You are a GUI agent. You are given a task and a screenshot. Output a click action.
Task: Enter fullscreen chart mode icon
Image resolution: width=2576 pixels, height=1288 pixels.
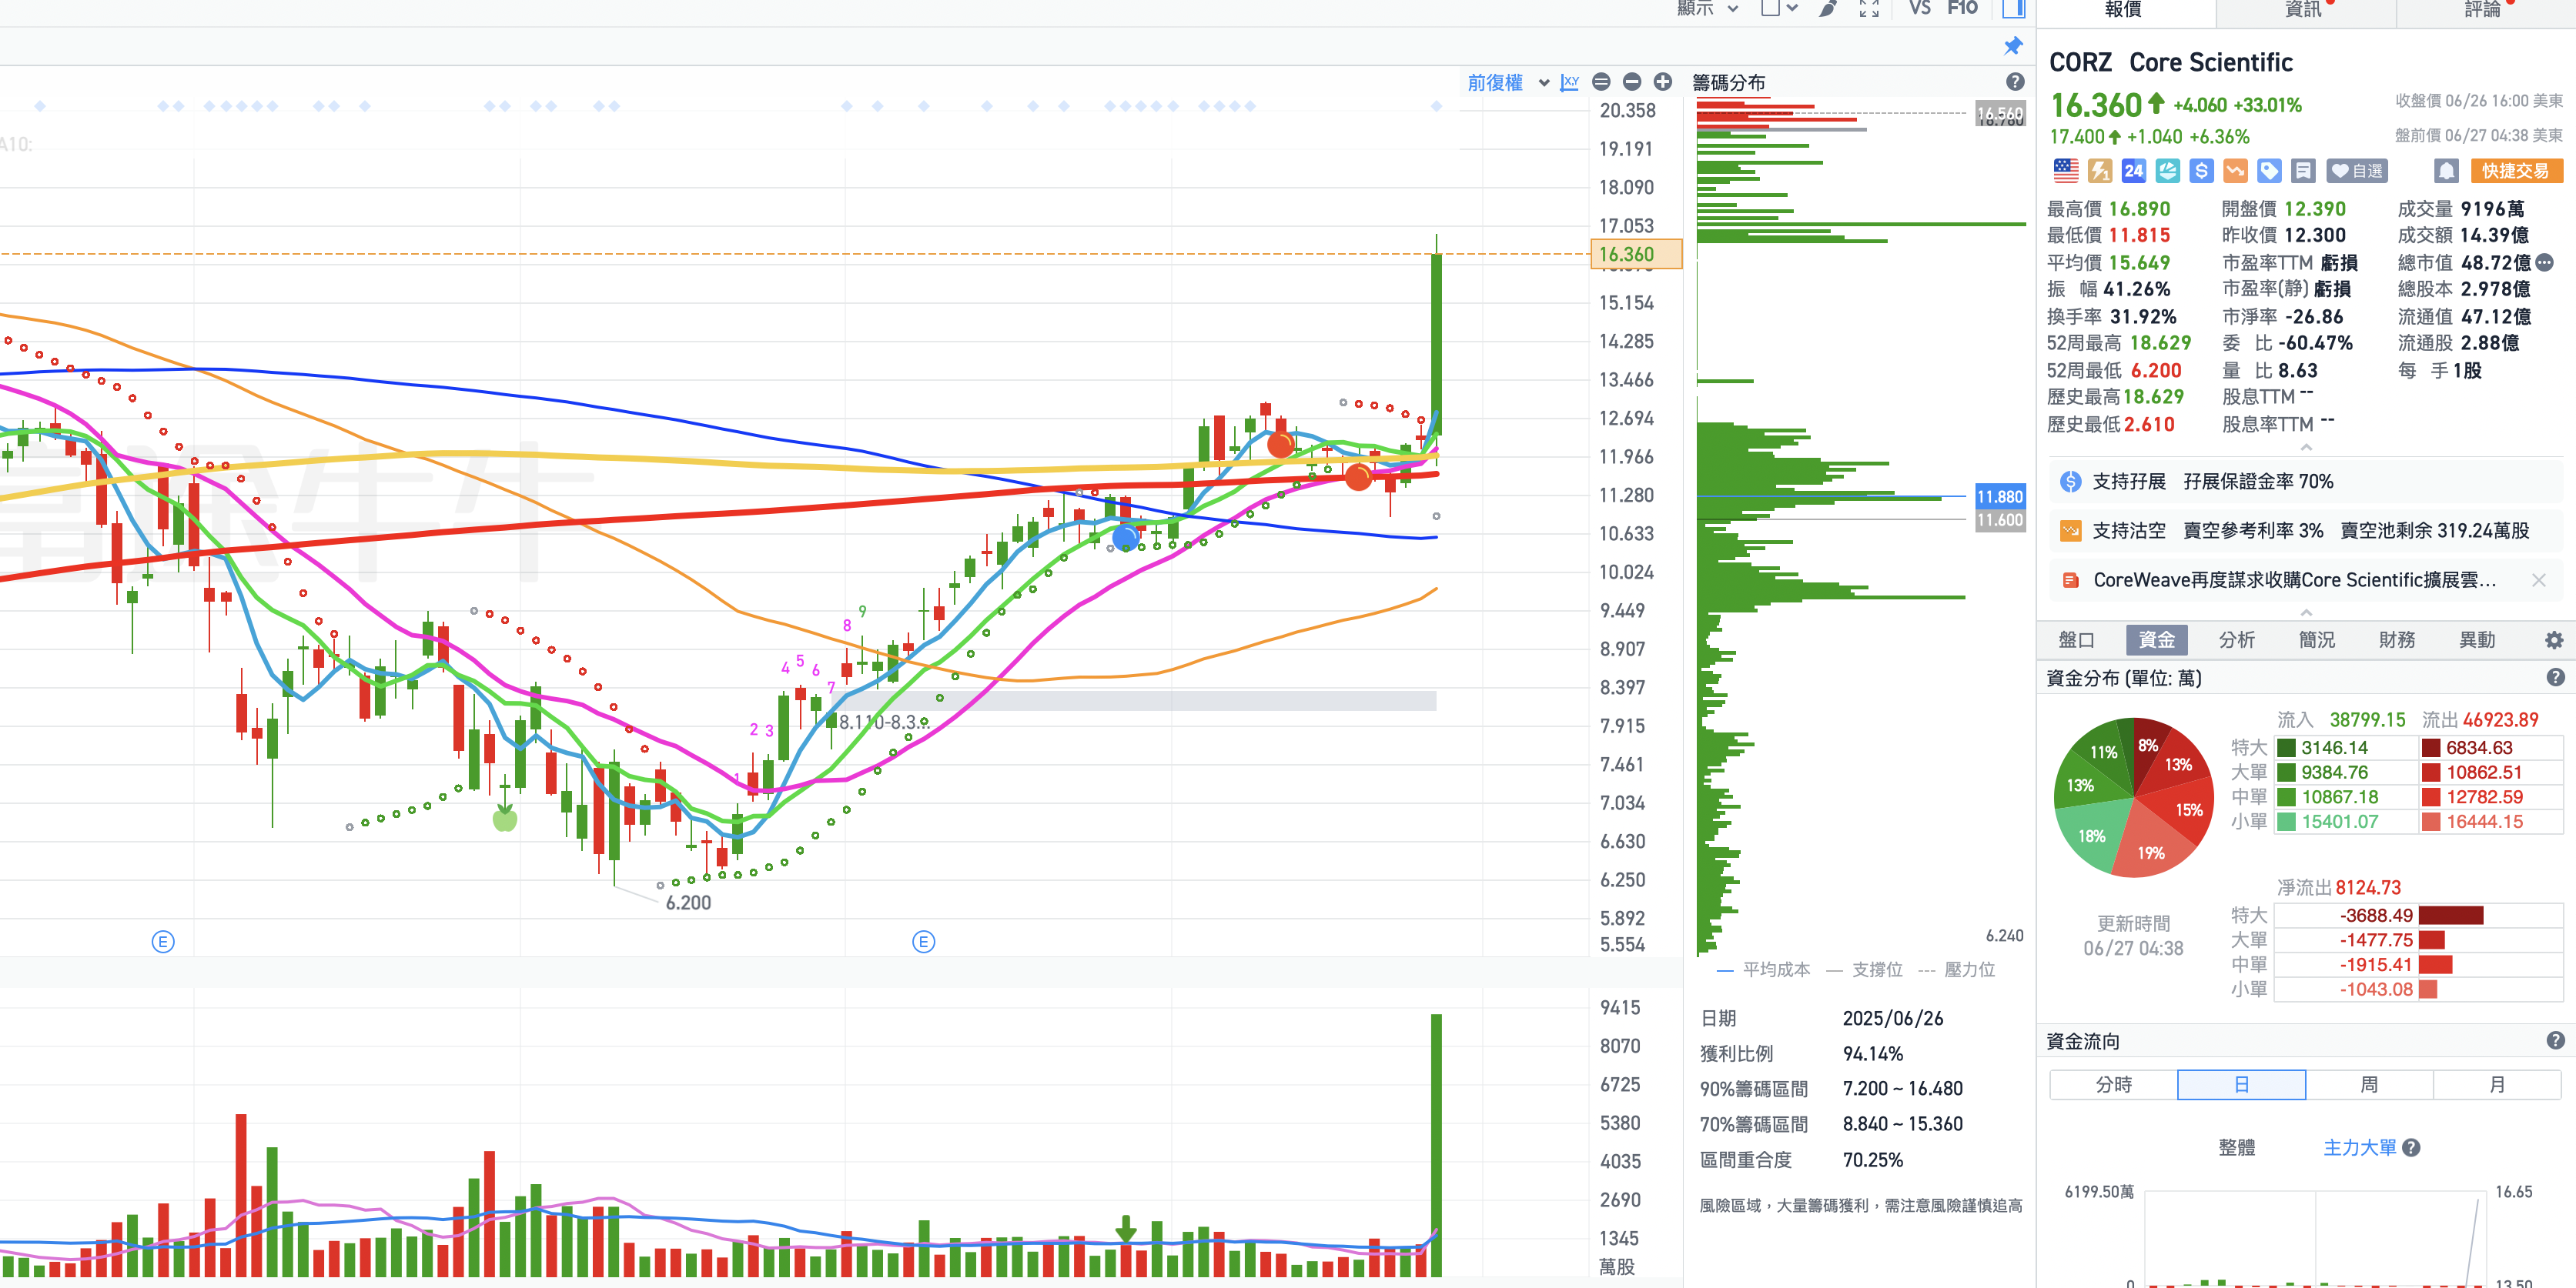click(x=1868, y=9)
